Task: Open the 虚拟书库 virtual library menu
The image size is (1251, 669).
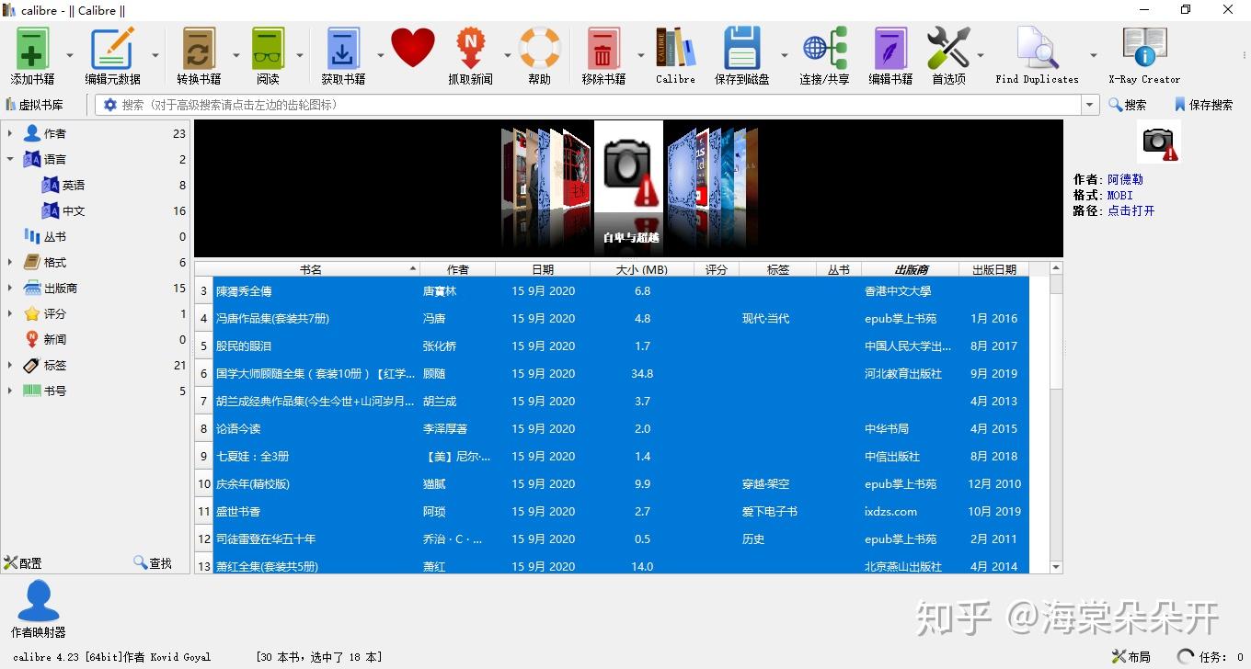Action: click(43, 104)
